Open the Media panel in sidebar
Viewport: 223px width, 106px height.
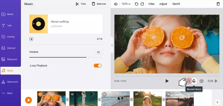coord(8,14)
